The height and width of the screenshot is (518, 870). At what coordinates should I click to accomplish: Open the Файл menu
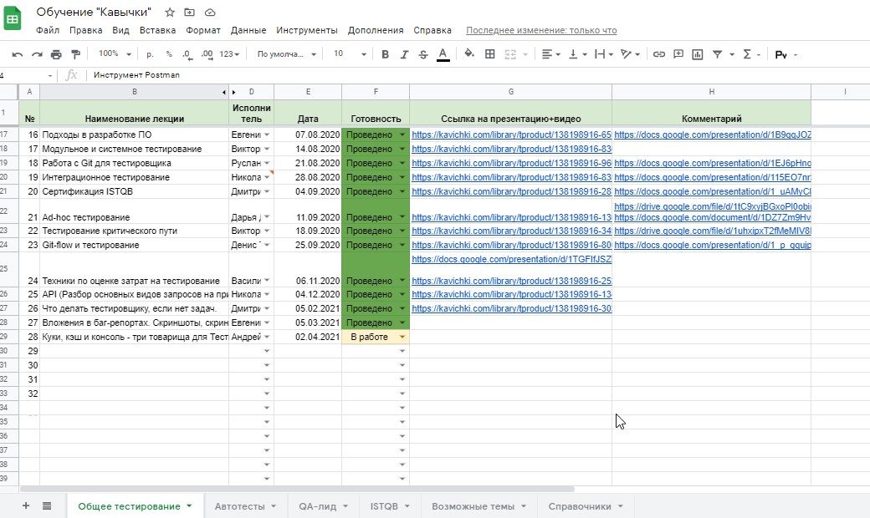(48, 30)
